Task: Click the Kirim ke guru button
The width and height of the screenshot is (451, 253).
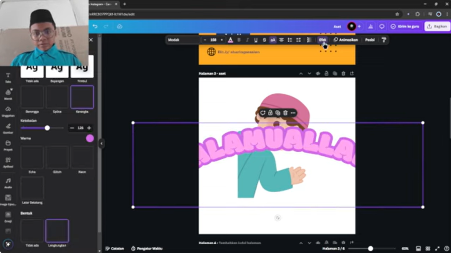Action: tap(404, 26)
